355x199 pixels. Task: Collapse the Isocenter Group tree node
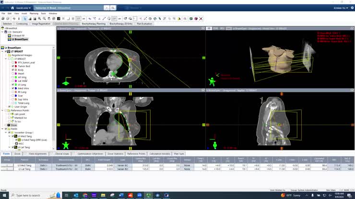[x=6, y=133]
